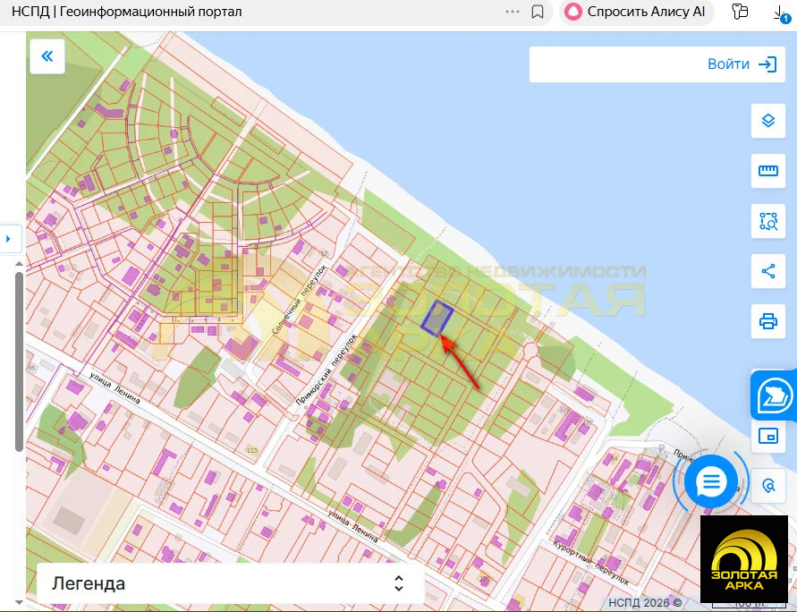Click the Войти login button

click(742, 64)
